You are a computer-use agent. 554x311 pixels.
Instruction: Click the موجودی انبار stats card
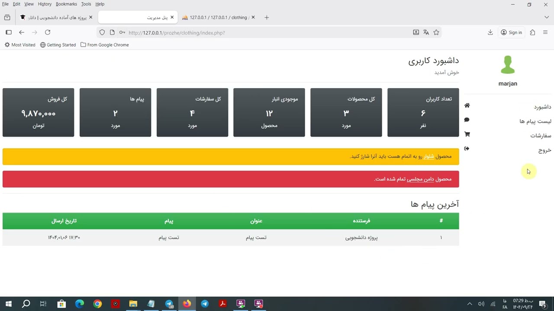pyautogui.click(x=269, y=112)
